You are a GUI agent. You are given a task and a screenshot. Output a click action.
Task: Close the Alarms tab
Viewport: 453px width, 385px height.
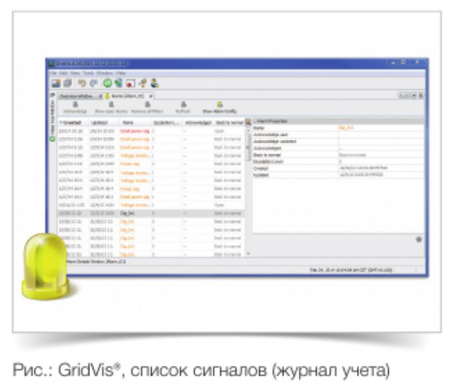[151, 96]
